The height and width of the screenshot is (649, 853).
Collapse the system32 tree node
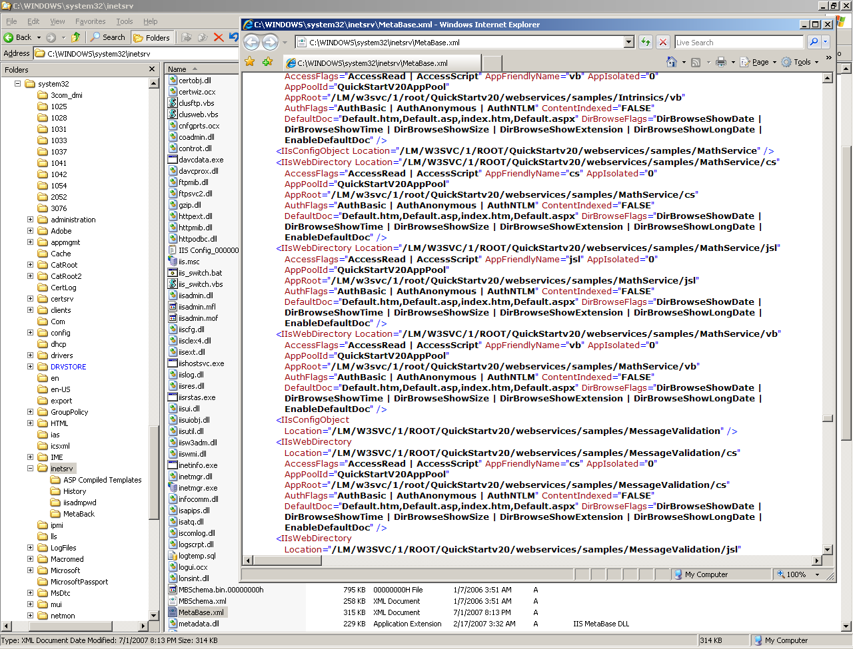coord(17,84)
